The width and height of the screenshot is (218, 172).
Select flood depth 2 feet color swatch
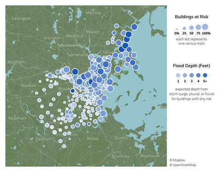[185, 75]
